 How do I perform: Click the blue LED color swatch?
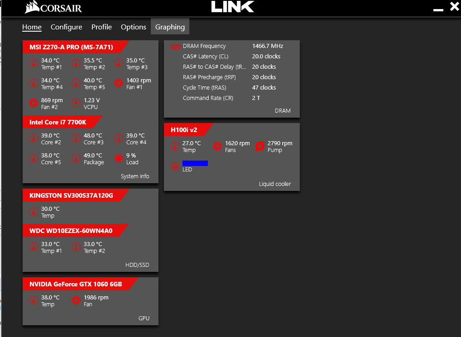pos(195,163)
